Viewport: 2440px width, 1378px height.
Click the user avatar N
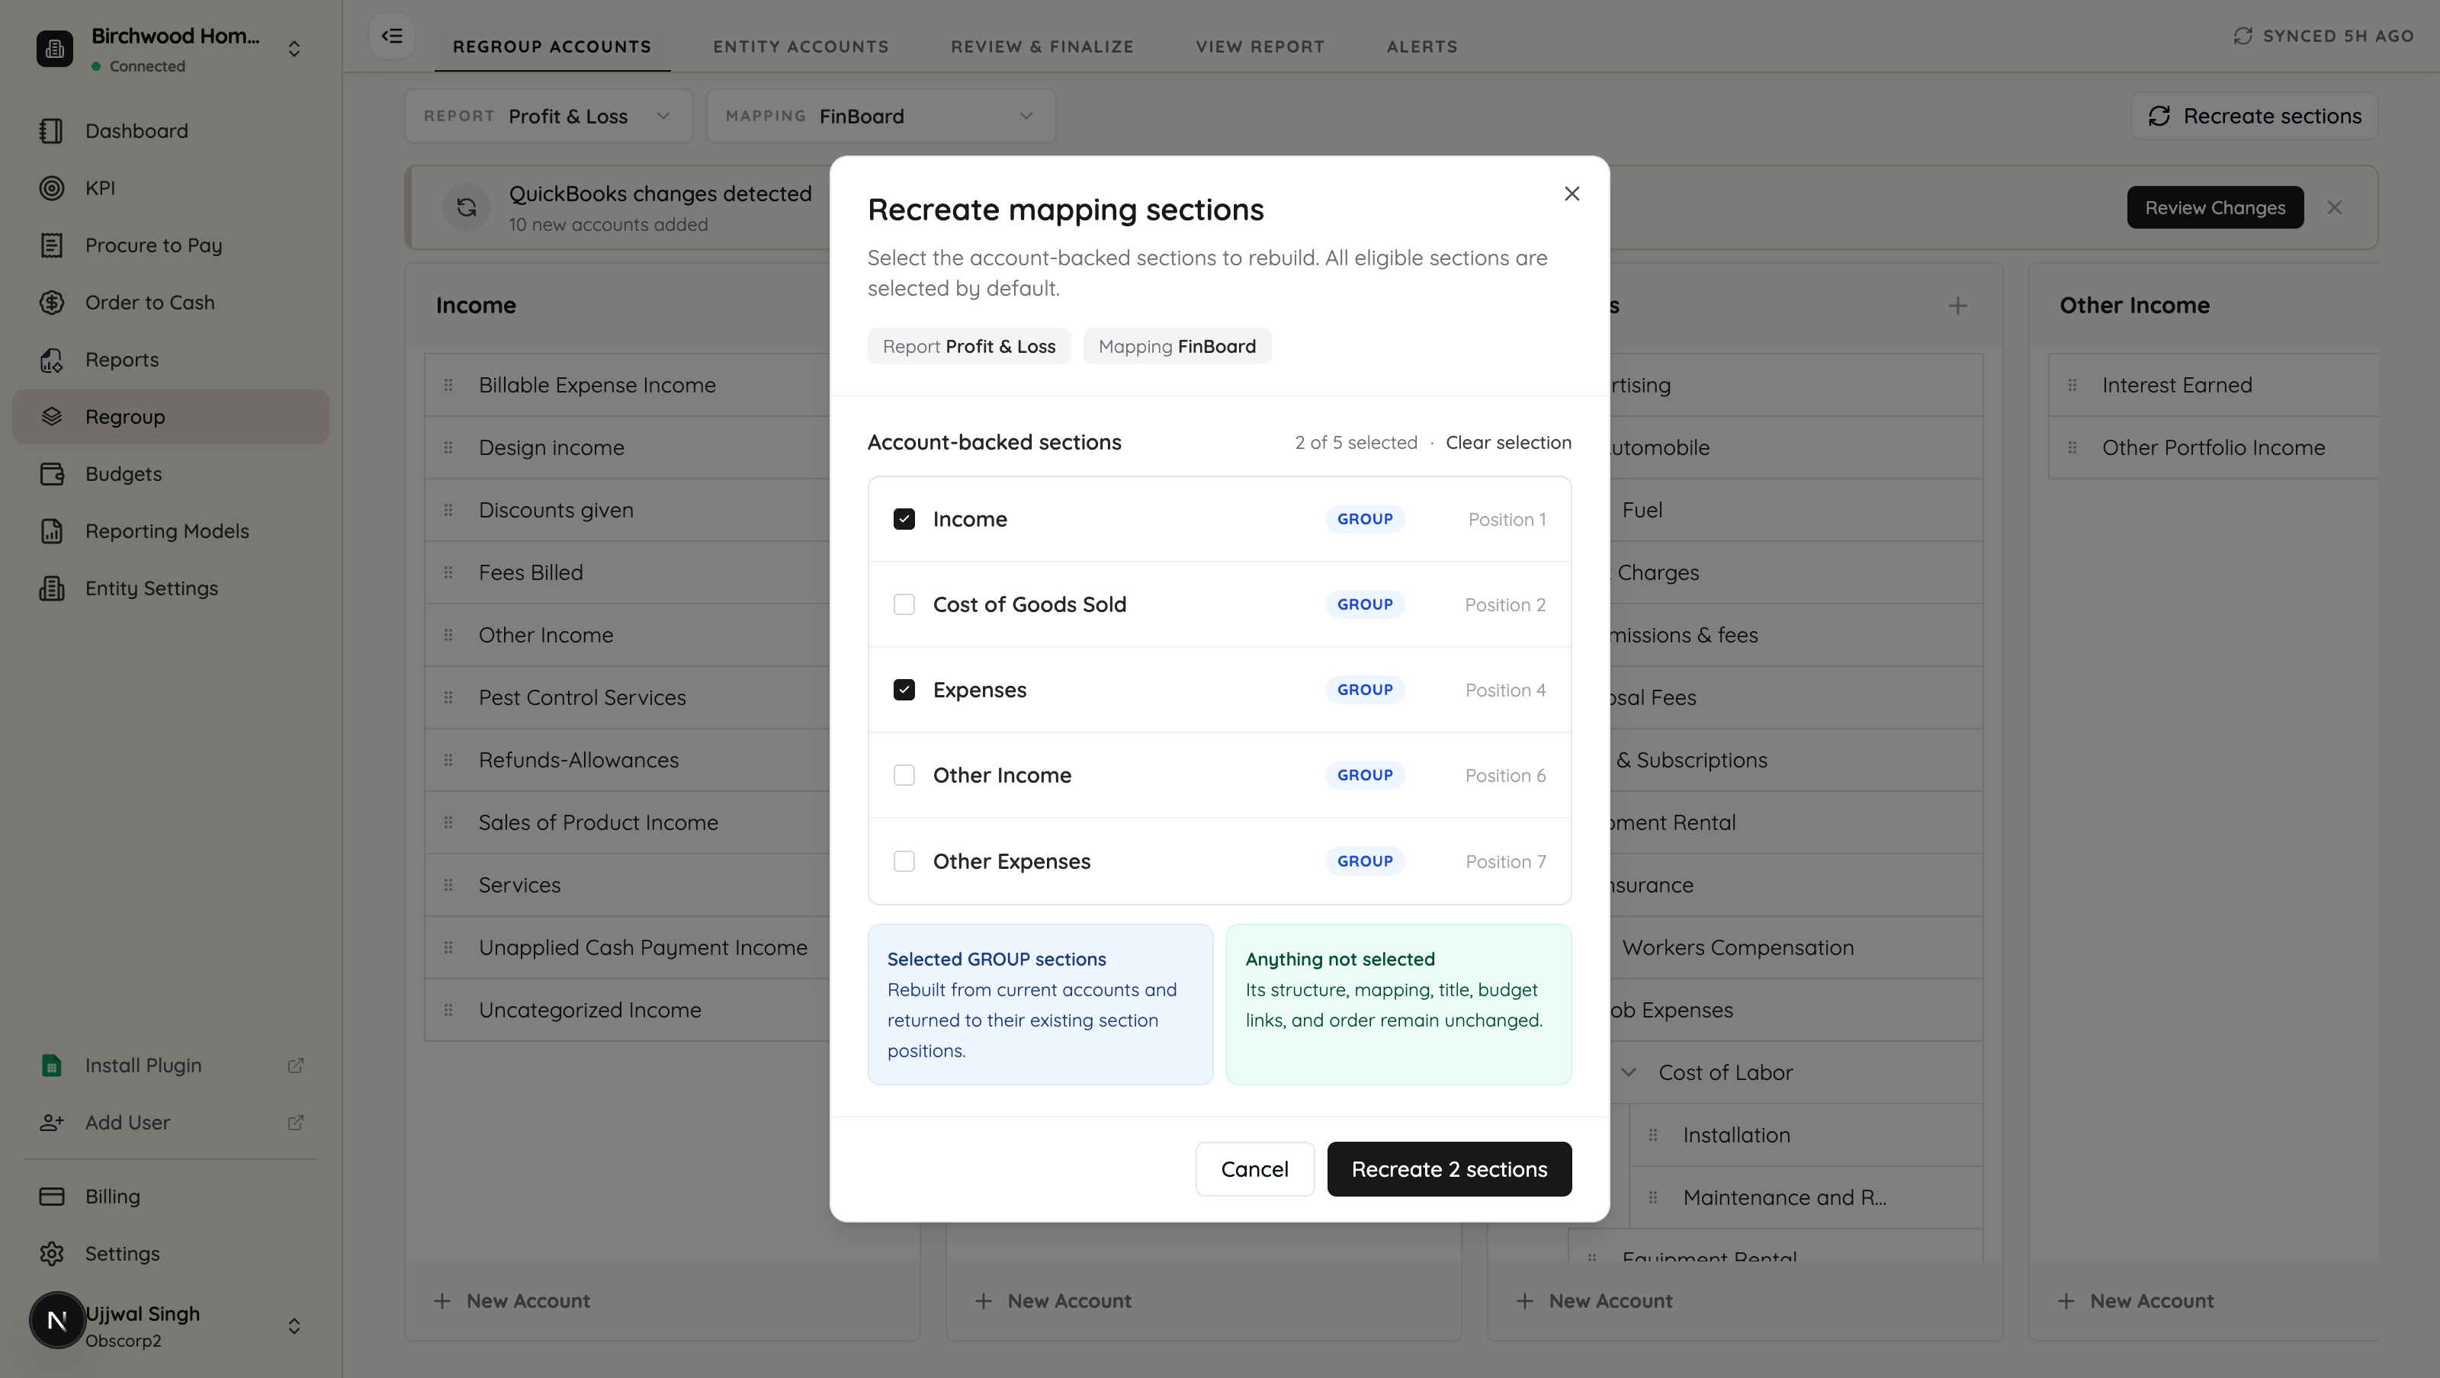57,1320
